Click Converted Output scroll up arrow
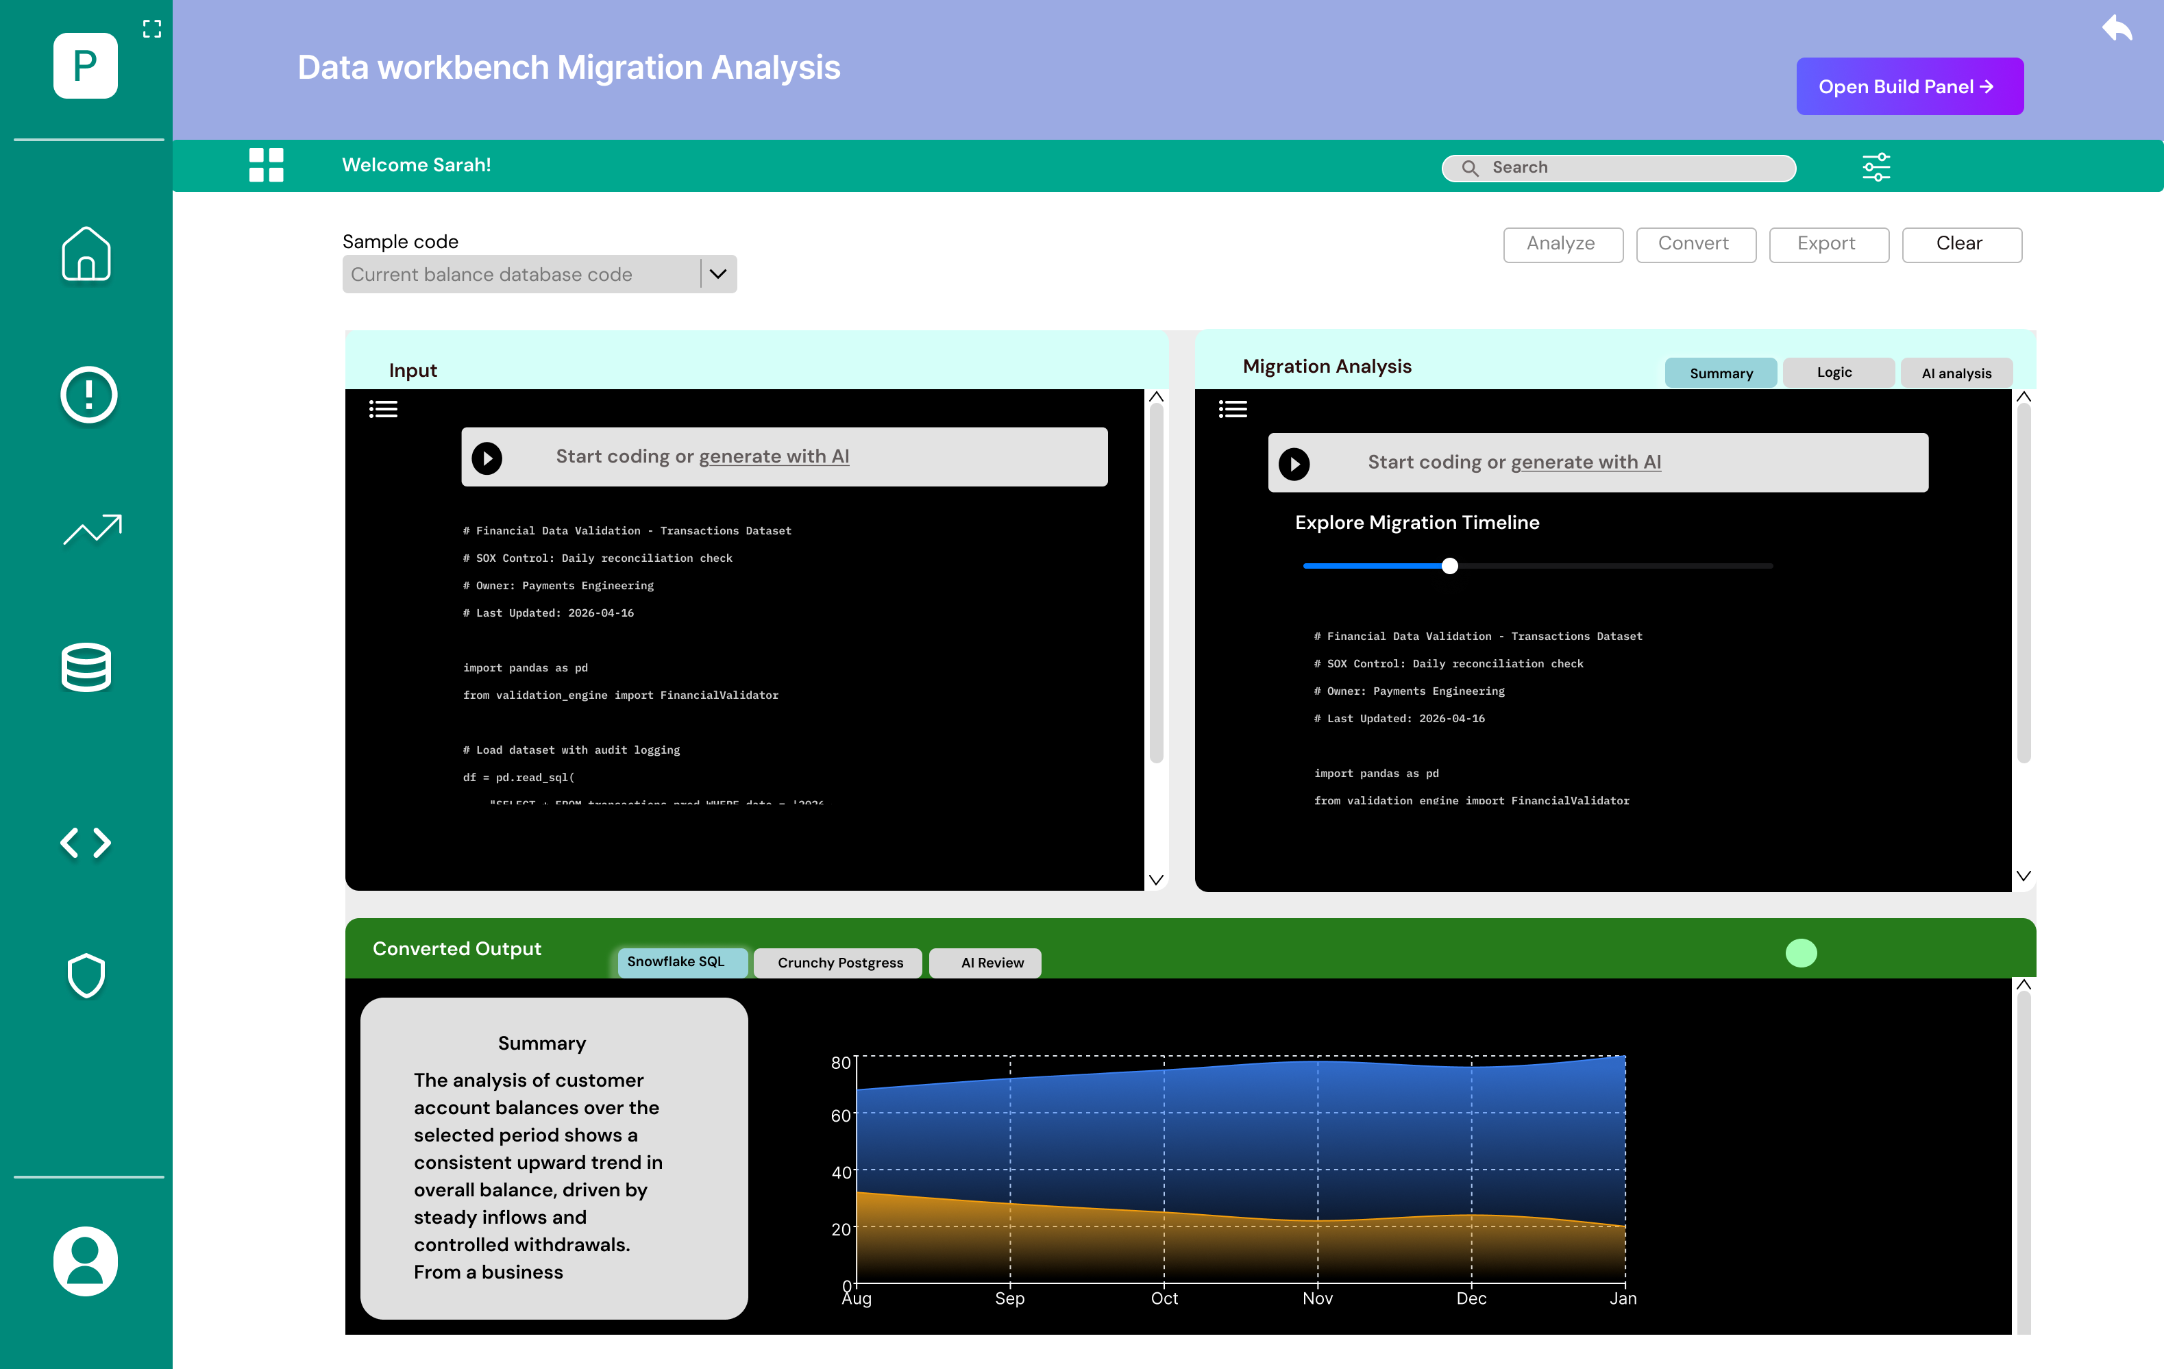This screenshot has height=1369, width=2164. [2024, 985]
